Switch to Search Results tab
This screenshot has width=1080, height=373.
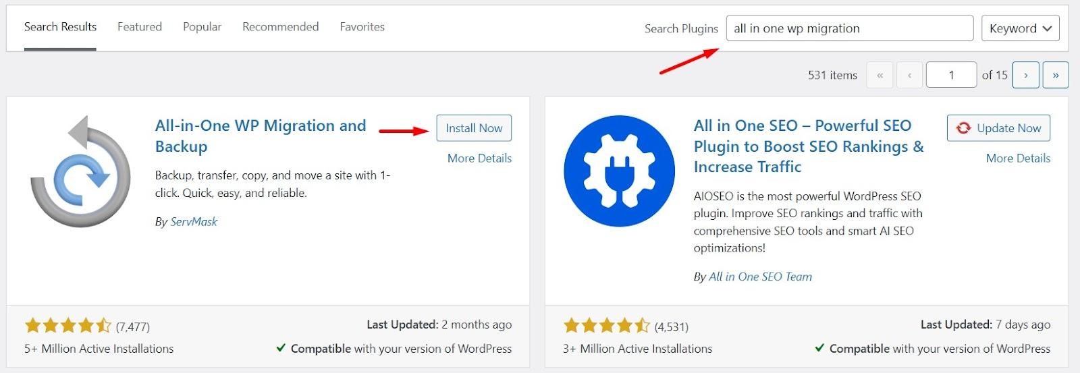60,27
